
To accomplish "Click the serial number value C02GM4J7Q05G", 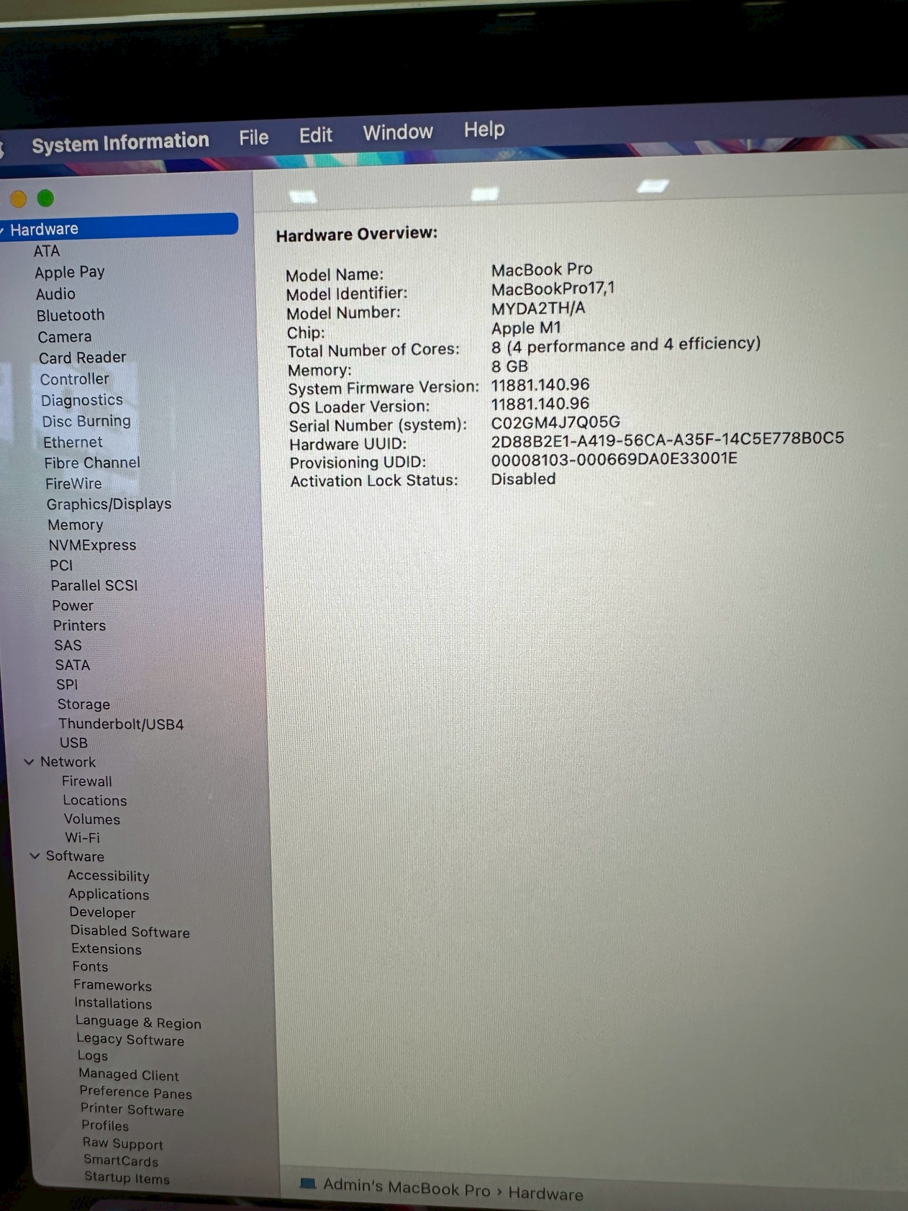I will tap(556, 422).
